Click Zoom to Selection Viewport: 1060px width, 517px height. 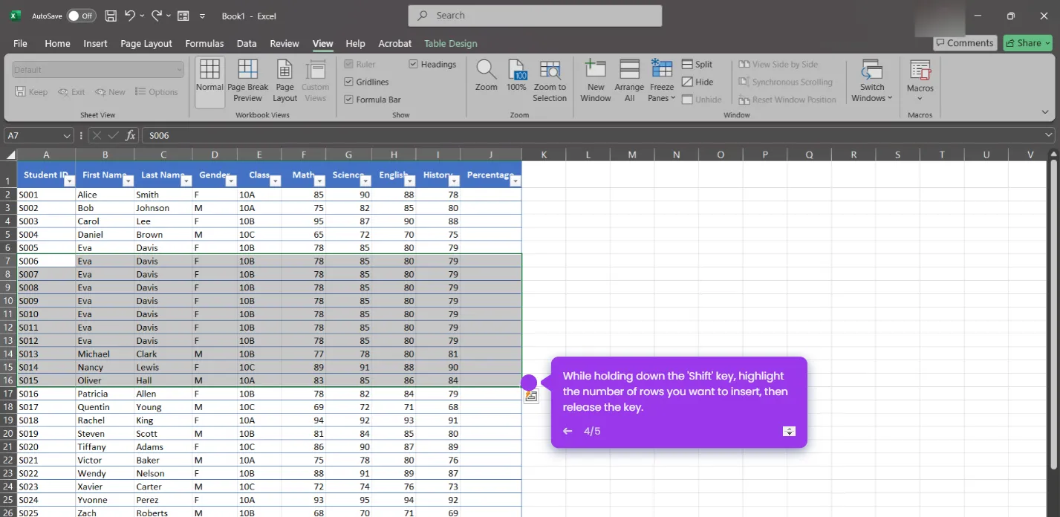coord(550,81)
